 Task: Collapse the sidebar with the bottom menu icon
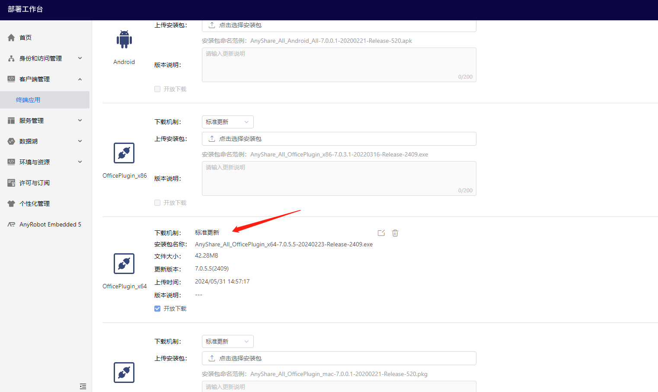click(x=83, y=386)
